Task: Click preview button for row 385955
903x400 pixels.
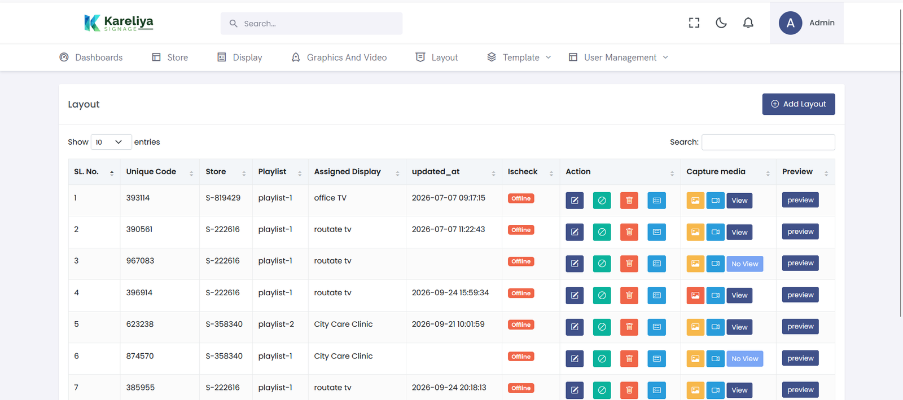Action: 800,390
